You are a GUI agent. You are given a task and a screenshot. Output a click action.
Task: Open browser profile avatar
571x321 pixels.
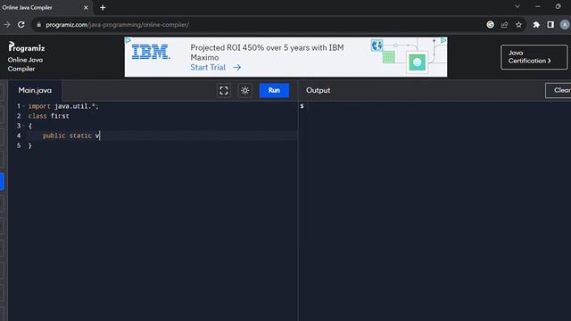(565, 25)
